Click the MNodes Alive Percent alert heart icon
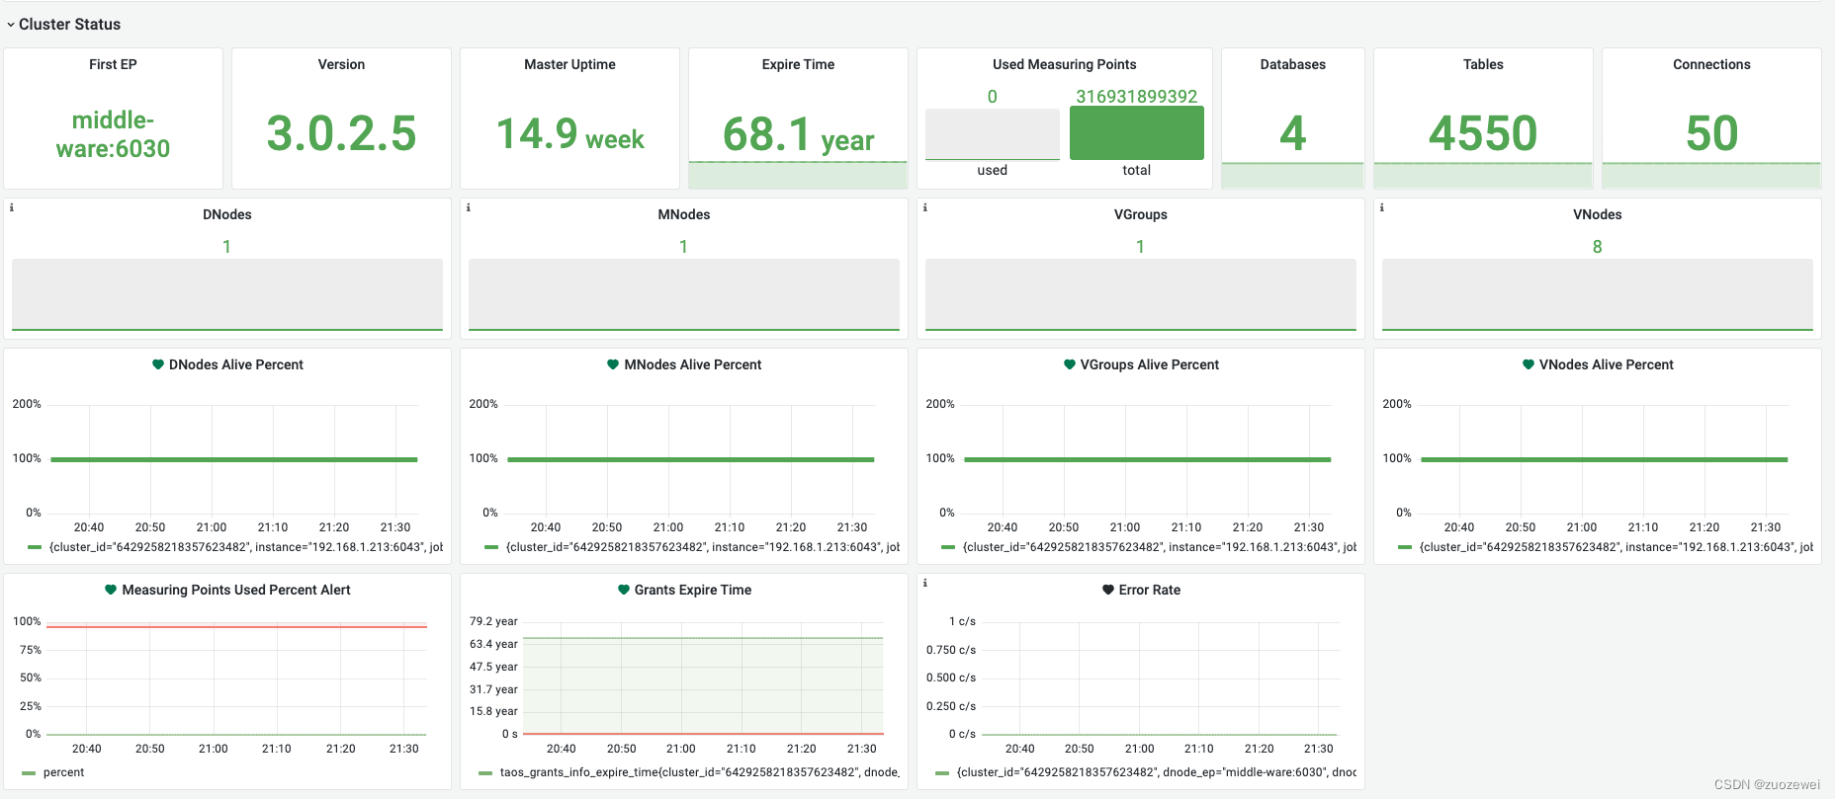The image size is (1835, 799). 613,364
